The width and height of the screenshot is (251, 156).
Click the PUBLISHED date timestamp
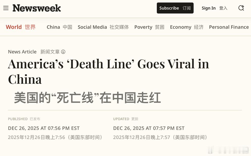tap(44, 128)
